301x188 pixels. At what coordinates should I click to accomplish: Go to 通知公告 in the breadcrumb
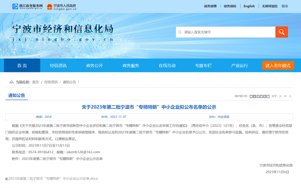[x=69, y=82]
